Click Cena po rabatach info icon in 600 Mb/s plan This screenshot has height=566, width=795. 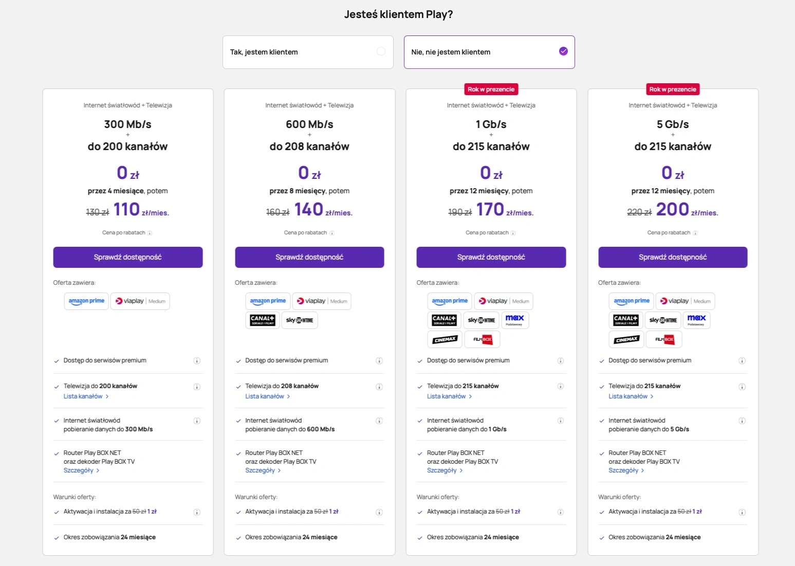[332, 233]
